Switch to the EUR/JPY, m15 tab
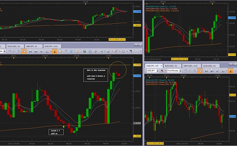Screen dimensions: 237x146 pos(52,46)
